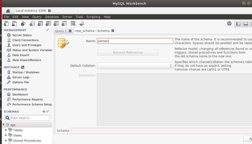
Task: Expand the Management panel with arrow icon
Action: click(48, 30)
